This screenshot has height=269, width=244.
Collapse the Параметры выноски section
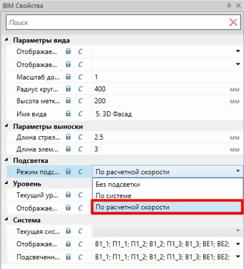click(7, 126)
